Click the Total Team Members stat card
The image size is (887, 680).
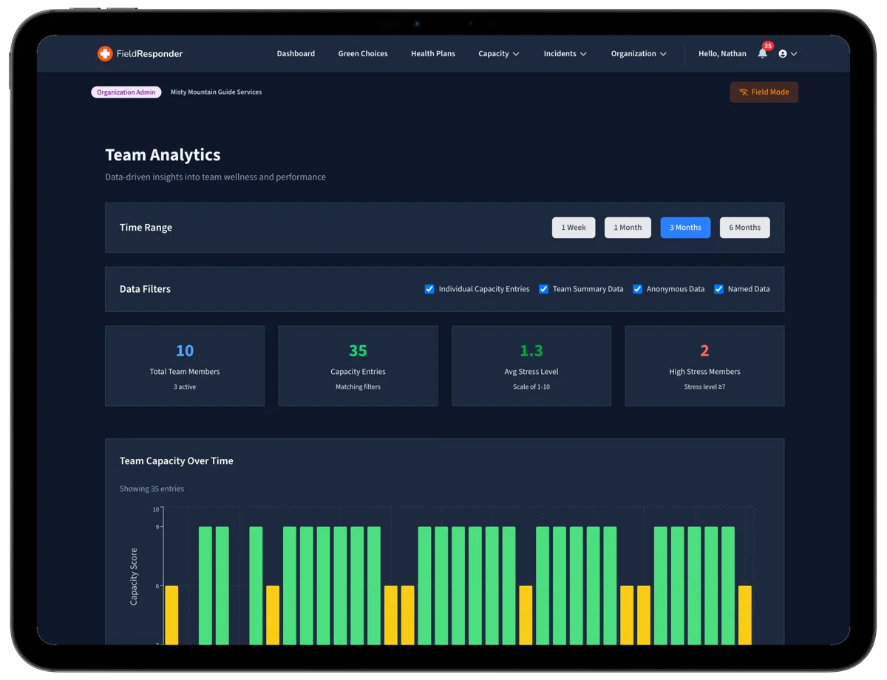click(x=184, y=365)
